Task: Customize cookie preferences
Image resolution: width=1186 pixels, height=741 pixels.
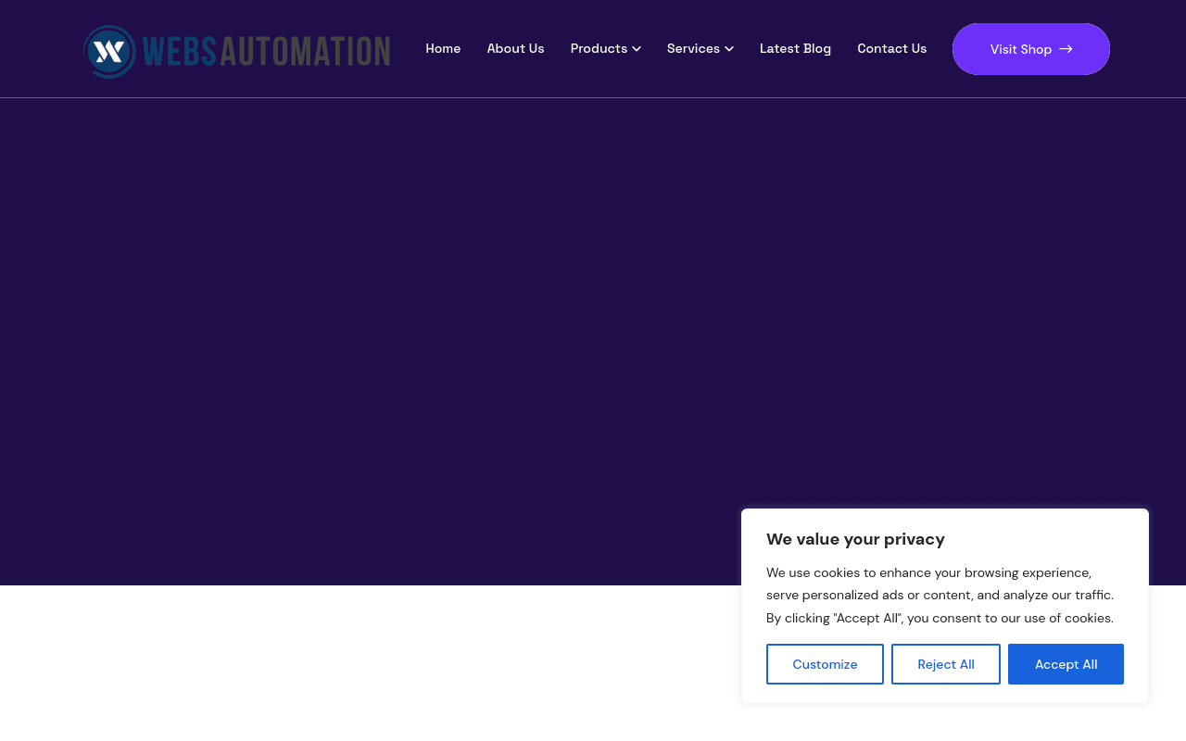Action: 825,664
